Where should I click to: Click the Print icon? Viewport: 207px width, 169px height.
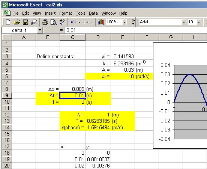click(45, 22)
